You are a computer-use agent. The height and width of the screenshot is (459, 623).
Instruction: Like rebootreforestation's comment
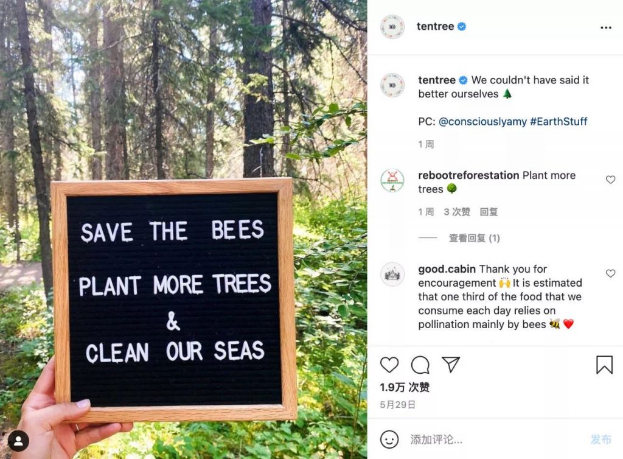coord(610,180)
